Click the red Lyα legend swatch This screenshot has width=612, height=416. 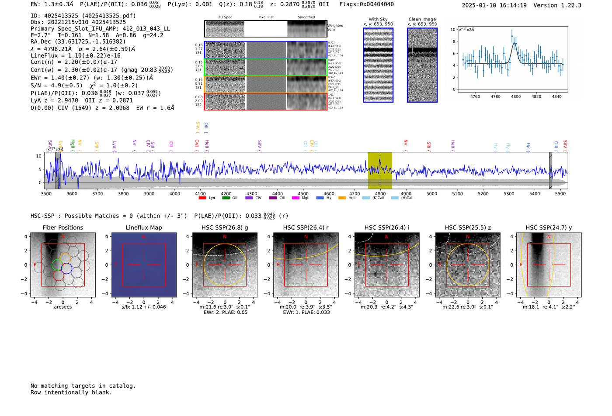pos(202,198)
